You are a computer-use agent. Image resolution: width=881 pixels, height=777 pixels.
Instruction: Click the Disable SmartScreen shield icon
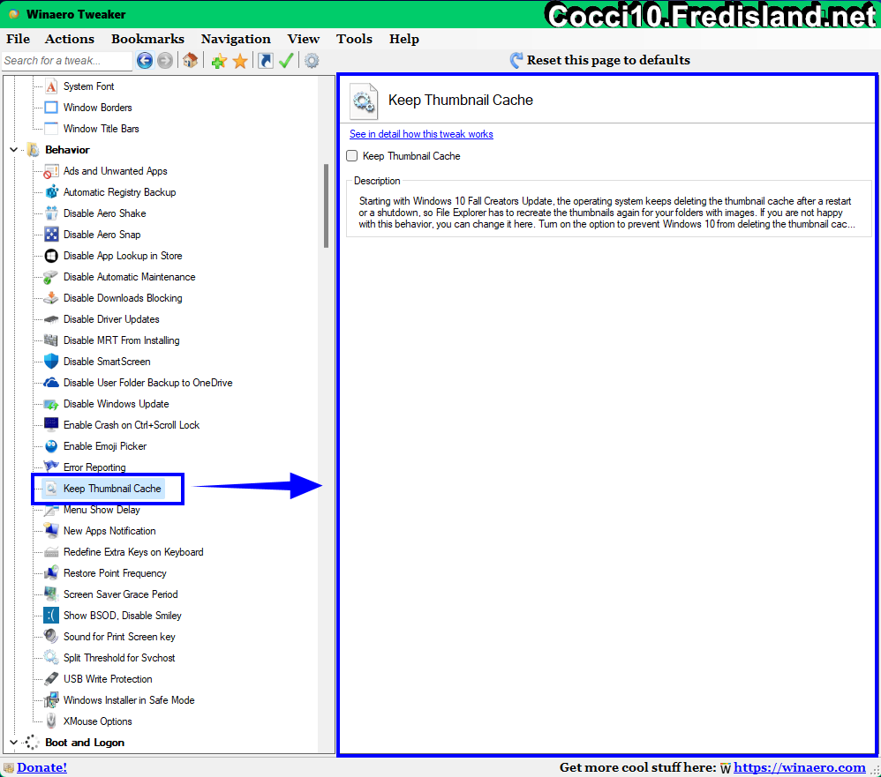(51, 362)
